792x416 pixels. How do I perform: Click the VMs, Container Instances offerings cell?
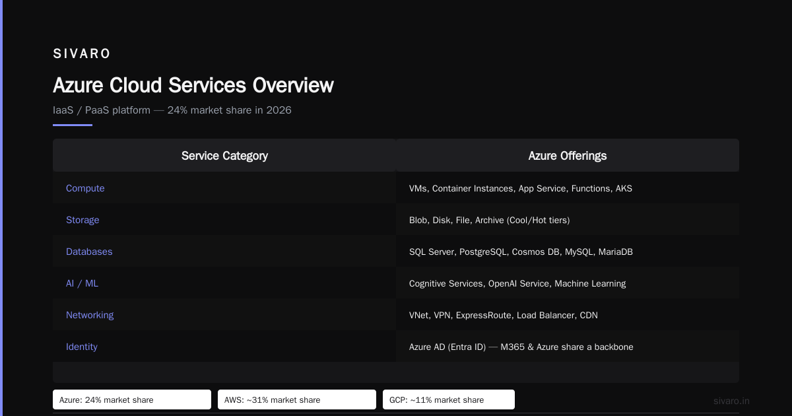[568, 188]
